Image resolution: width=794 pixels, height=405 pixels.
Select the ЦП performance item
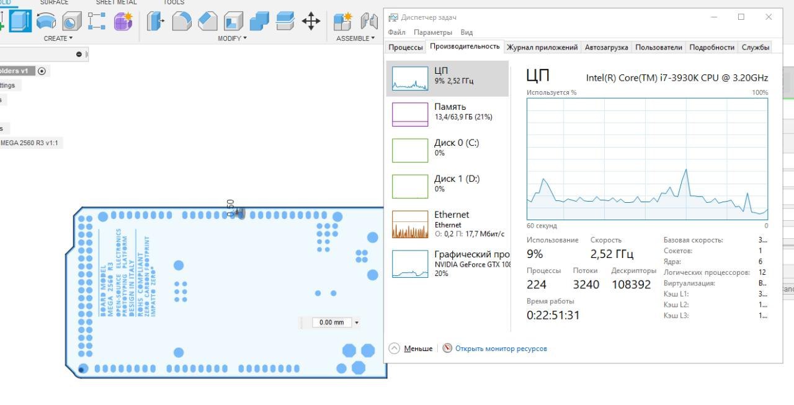(447, 79)
